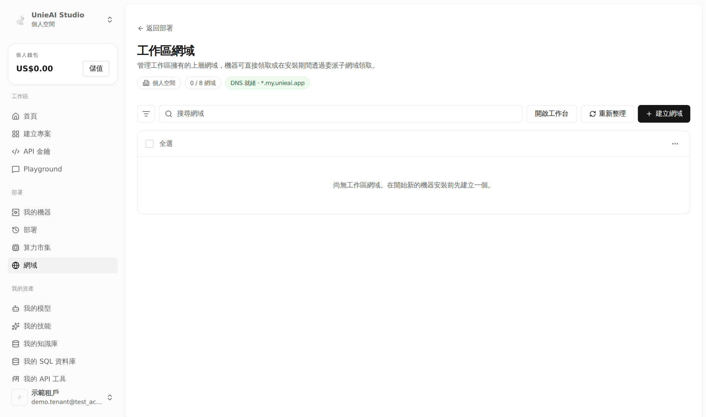Click the 算力市集 chip icon

16,248
